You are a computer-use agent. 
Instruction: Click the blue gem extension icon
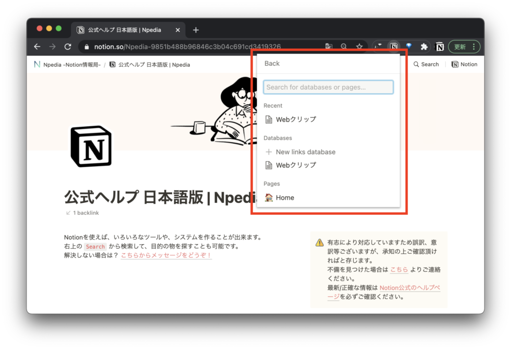click(x=409, y=46)
